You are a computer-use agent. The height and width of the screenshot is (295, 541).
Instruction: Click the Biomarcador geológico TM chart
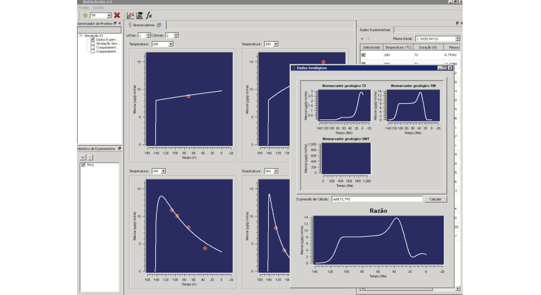coord(413,105)
